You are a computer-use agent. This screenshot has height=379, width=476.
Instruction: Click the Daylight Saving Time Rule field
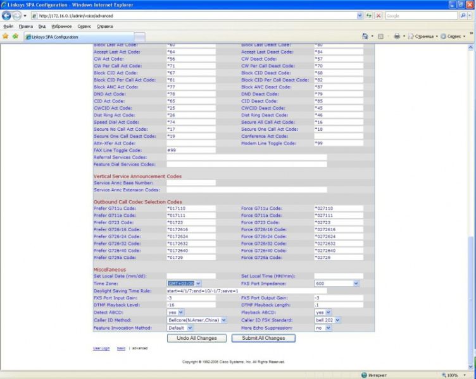(x=247, y=291)
